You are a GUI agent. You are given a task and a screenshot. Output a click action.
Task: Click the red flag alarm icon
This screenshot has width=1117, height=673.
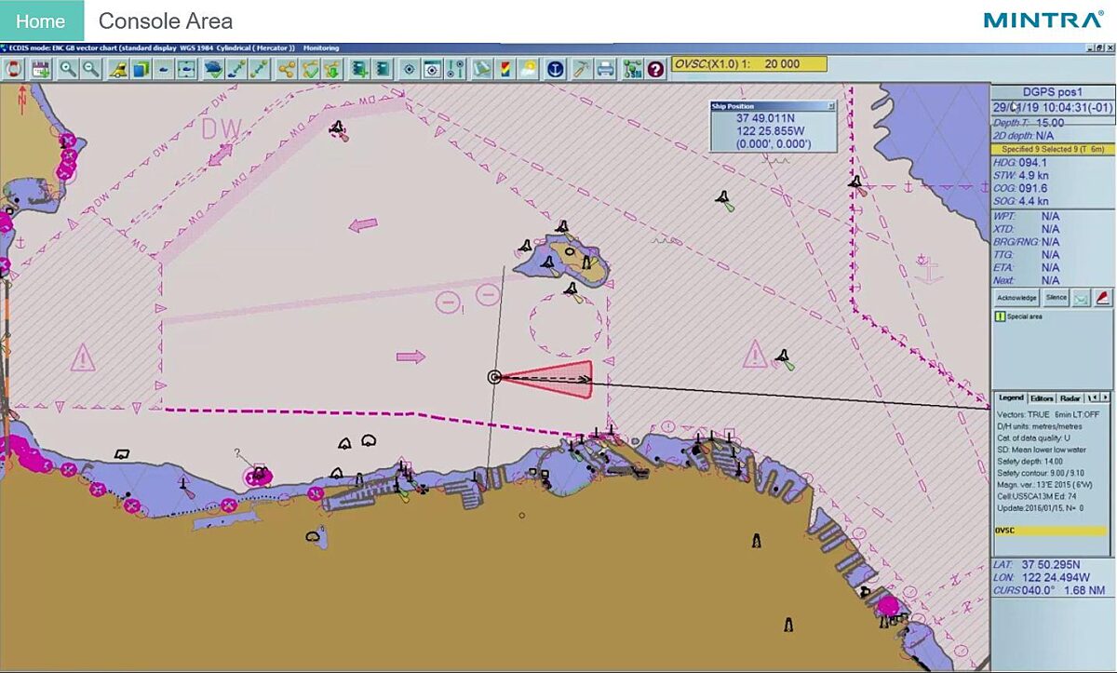(x=1103, y=298)
